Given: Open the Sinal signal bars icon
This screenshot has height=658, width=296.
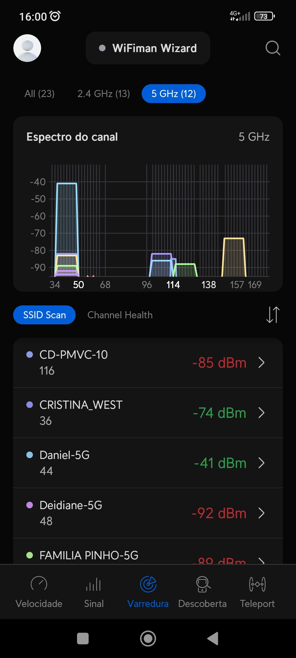Looking at the screenshot, I should point(94,584).
